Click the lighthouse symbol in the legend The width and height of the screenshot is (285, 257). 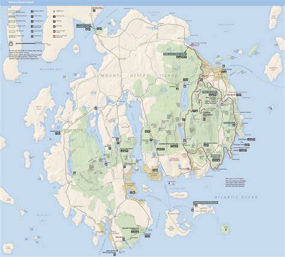point(54,11)
